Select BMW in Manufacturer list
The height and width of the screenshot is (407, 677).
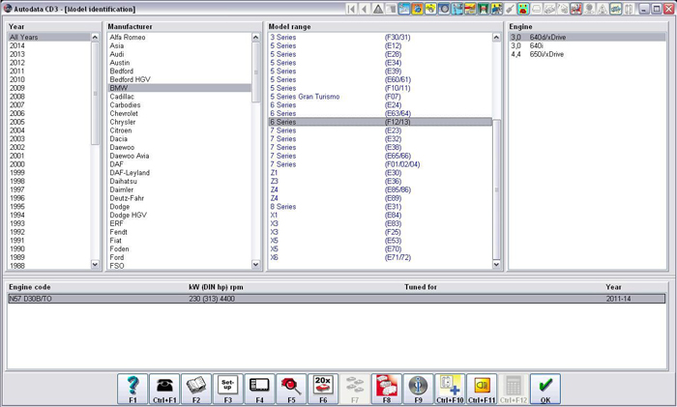pyautogui.click(x=179, y=88)
